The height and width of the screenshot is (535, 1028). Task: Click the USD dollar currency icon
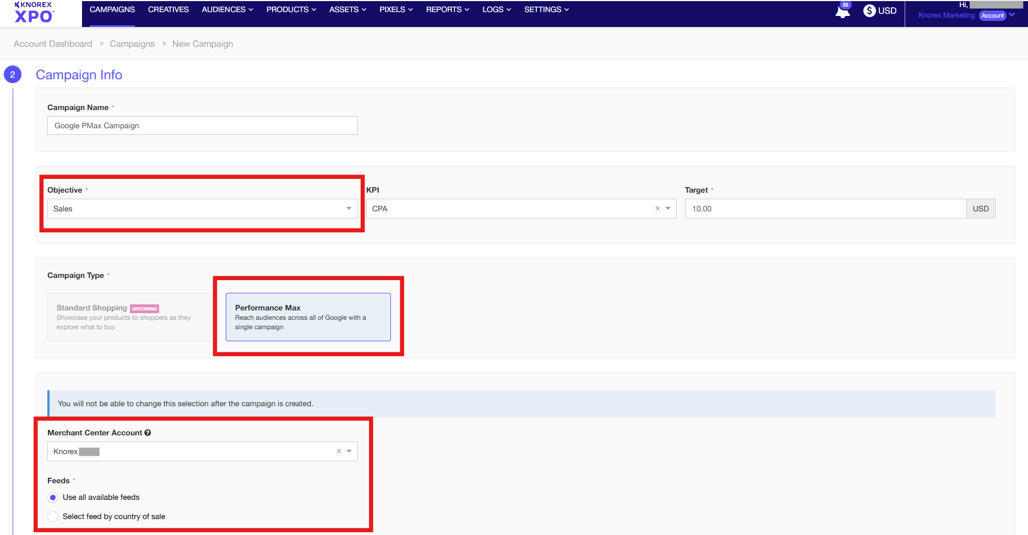[869, 10]
